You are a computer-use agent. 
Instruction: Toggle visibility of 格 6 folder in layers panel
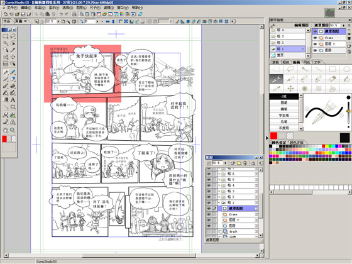(x=209, y=173)
